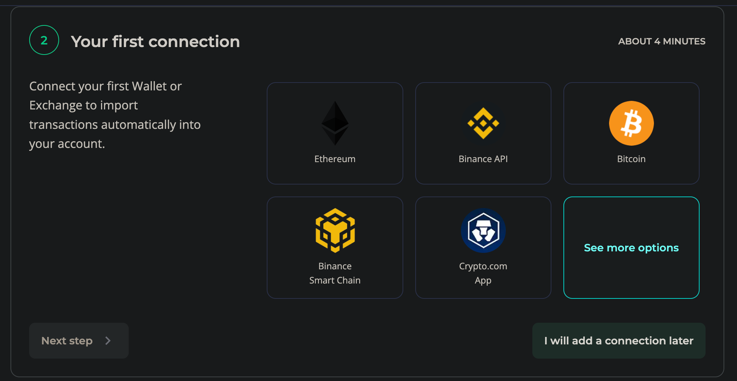
Task: Click the chevron arrow inside Next step
Action: (x=108, y=341)
